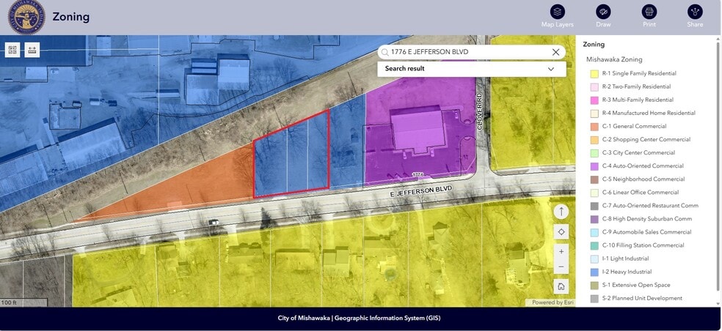The height and width of the screenshot is (331, 722).
Task: Activate the measurement ruler tool
Action: (x=32, y=50)
